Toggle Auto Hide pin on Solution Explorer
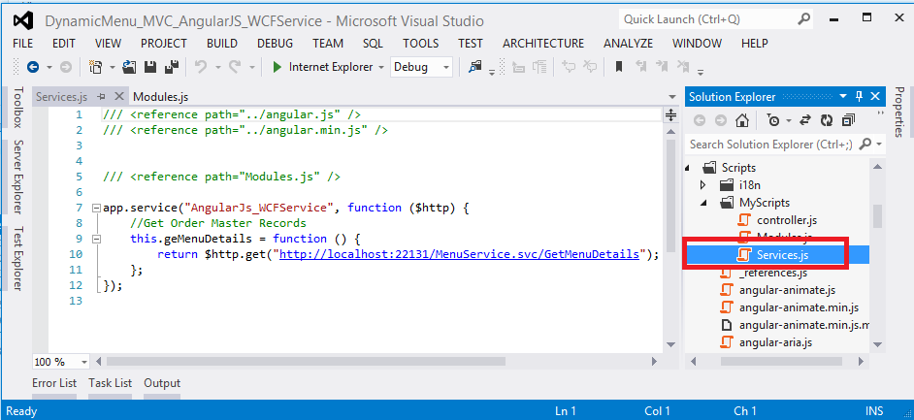Image resolution: width=914 pixels, height=420 pixels. (x=858, y=96)
